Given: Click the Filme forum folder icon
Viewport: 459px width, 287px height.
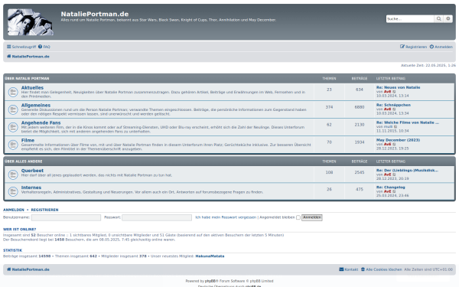Looking at the screenshot, I should 13,145.
